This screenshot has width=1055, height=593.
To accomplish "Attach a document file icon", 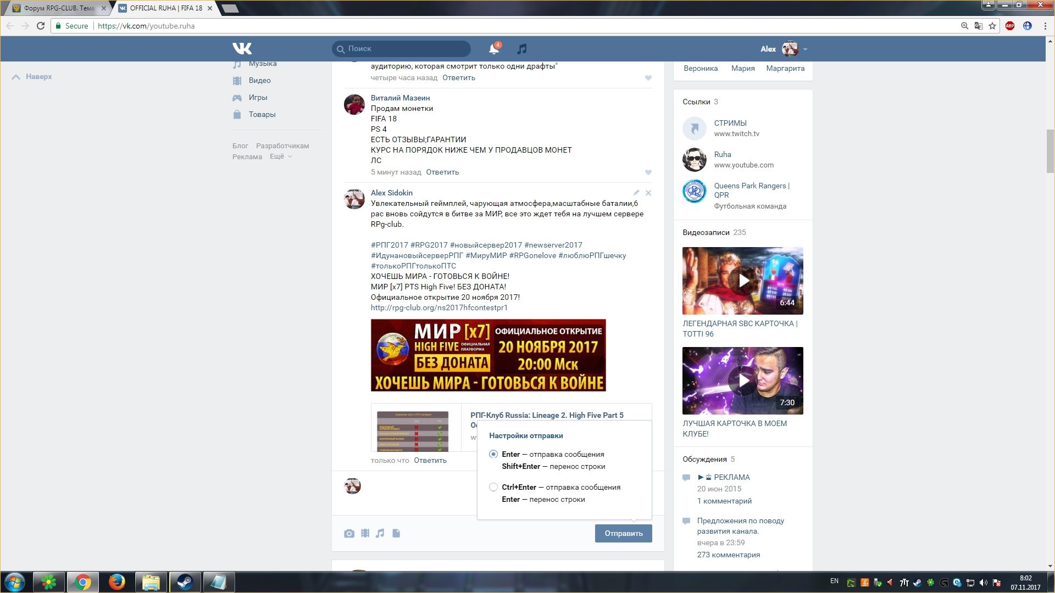I will (x=396, y=533).
